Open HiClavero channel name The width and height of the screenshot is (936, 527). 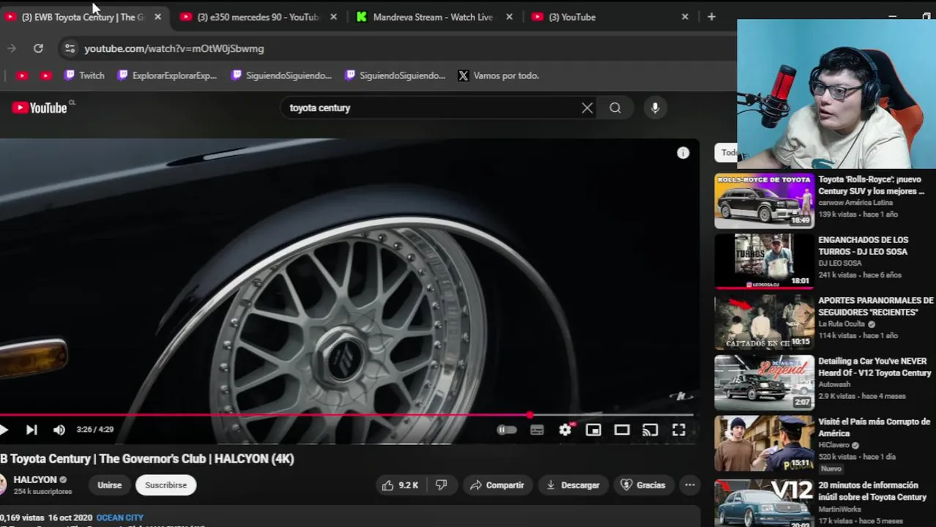835,445
